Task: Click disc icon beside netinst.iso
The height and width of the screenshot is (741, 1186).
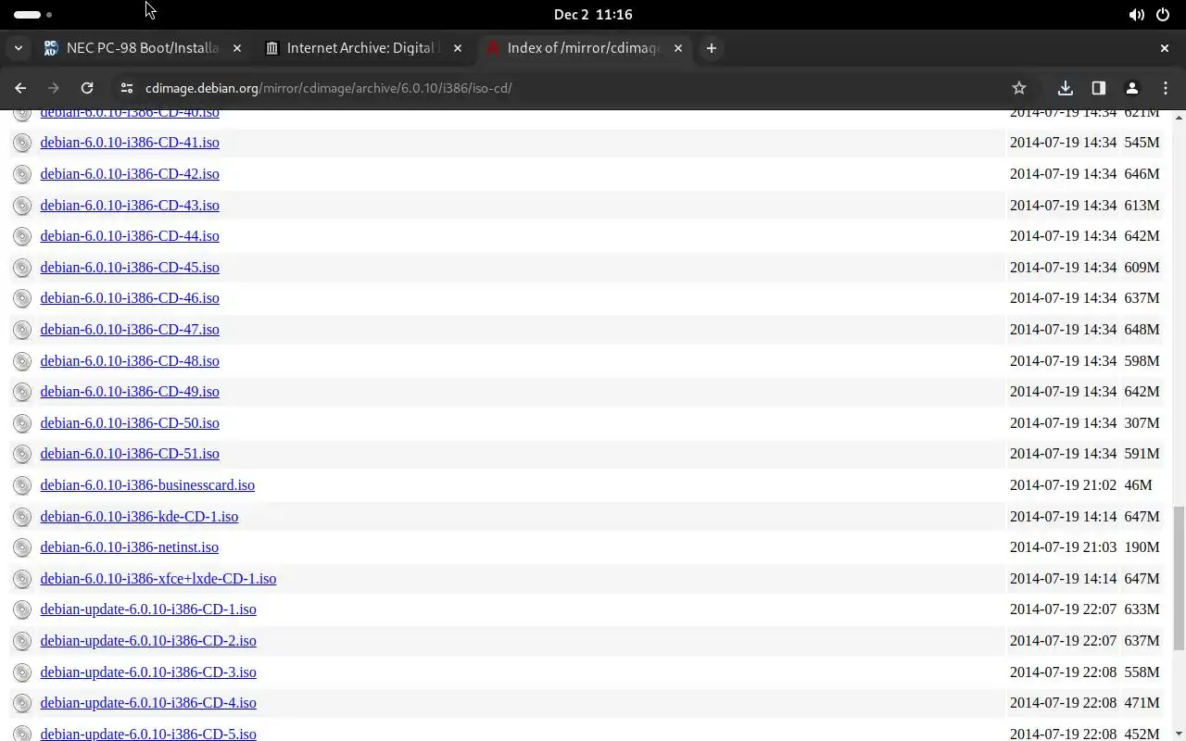Action: click(22, 547)
